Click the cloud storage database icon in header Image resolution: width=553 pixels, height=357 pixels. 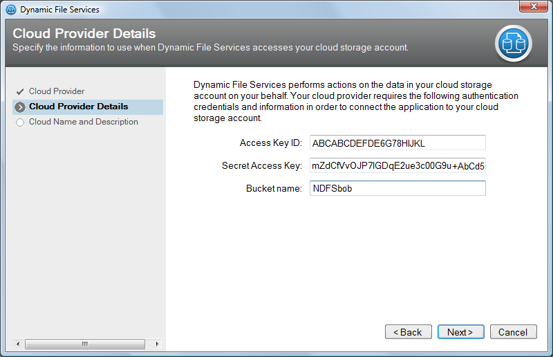[x=513, y=43]
